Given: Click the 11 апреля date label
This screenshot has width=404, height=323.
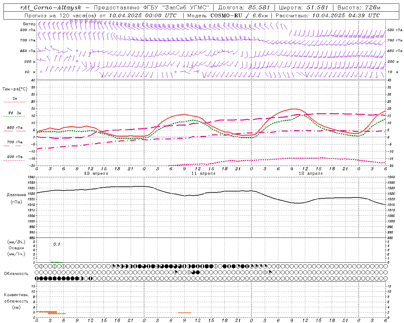Looking at the screenshot, I should pos(203,173).
